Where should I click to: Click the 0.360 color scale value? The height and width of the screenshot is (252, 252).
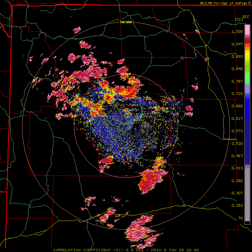tap(237, 181)
